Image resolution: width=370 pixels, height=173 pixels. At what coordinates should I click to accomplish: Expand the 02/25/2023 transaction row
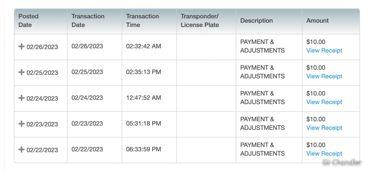pos(21,72)
